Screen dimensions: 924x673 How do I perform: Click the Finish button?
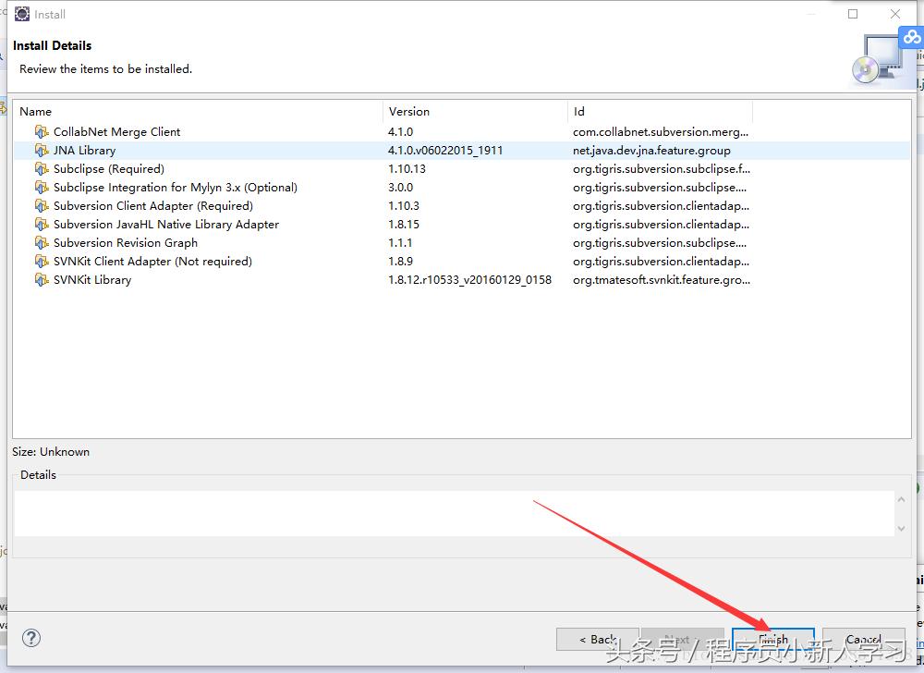tap(773, 639)
